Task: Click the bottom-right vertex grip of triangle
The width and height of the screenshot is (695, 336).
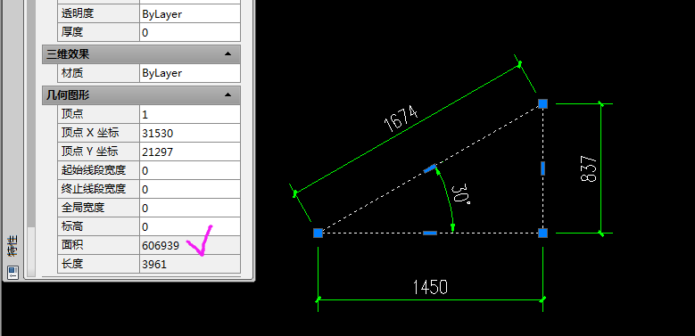Action: point(543,233)
